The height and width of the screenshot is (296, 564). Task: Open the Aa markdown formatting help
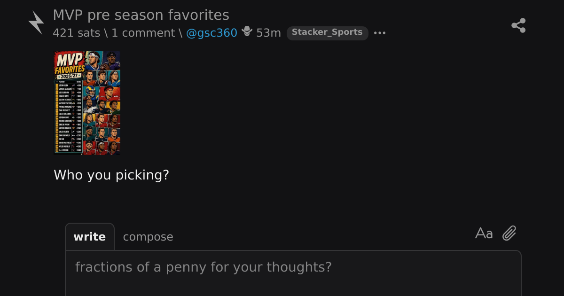(484, 233)
